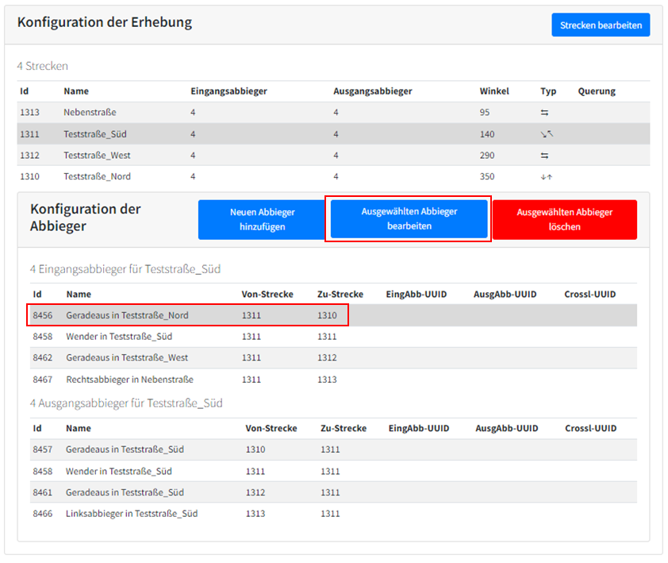Select Teststraße_Süd in the Strecken table

click(x=333, y=134)
